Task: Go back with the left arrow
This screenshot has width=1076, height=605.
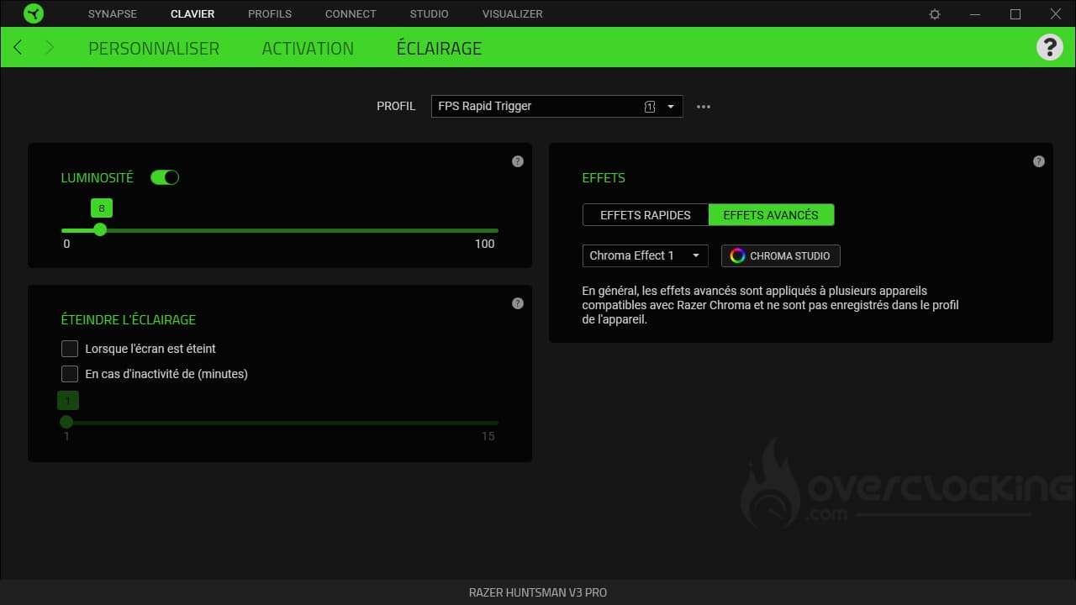Action: click(x=18, y=47)
